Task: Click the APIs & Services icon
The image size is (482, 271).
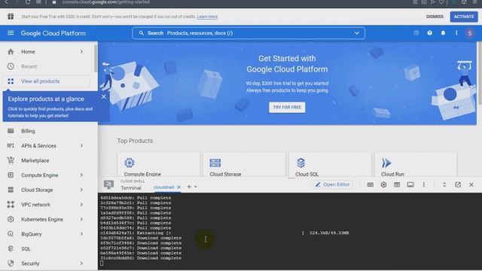Action: click(11, 145)
